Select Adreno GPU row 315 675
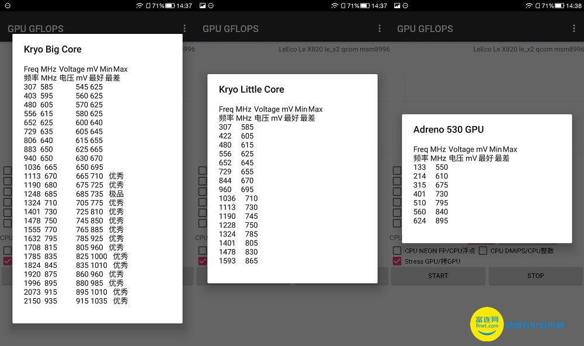This screenshot has width=584, height=346. (x=430, y=185)
